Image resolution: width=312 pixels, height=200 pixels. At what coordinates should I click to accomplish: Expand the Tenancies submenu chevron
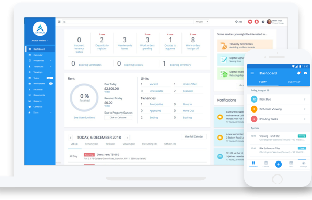click(x=51, y=67)
